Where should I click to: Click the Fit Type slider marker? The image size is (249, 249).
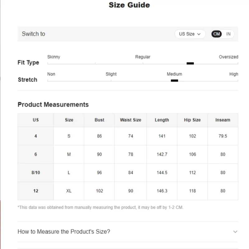[190, 63]
